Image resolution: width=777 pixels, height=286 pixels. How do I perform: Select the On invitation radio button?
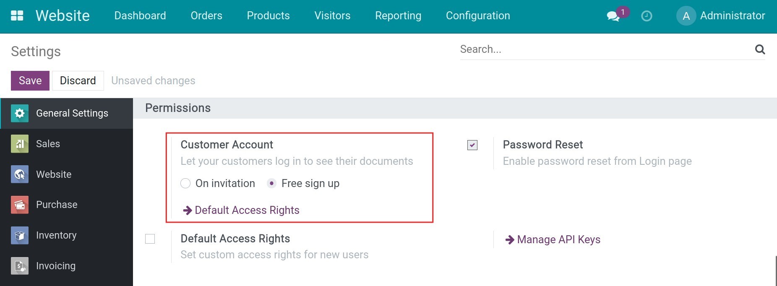[185, 183]
